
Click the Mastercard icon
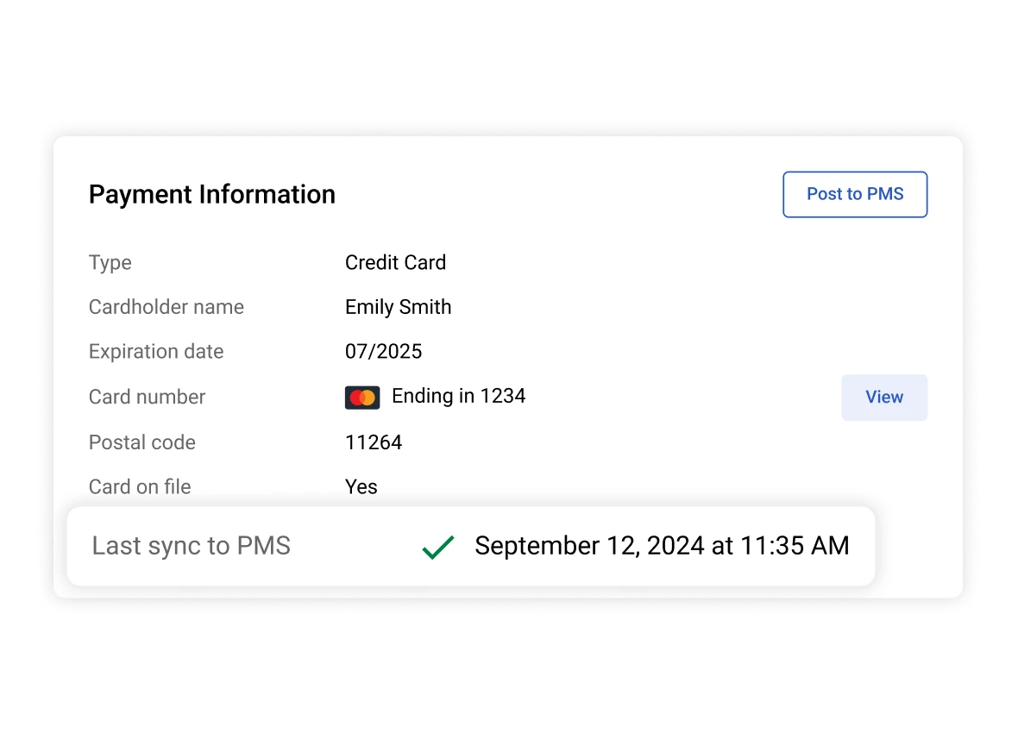pyautogui.click(x=362, y=397)
